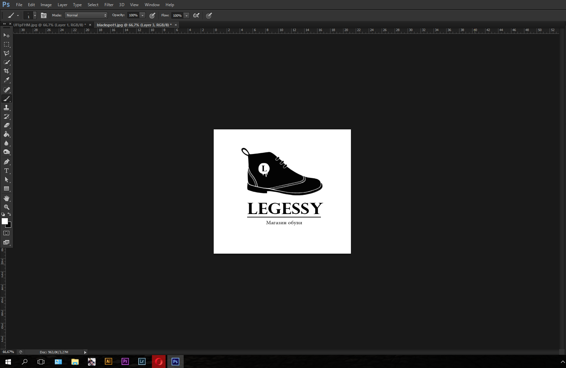Select the Brush tool in toolbox
Viewport: 566px width, 368px height.
tap(6, 99)
